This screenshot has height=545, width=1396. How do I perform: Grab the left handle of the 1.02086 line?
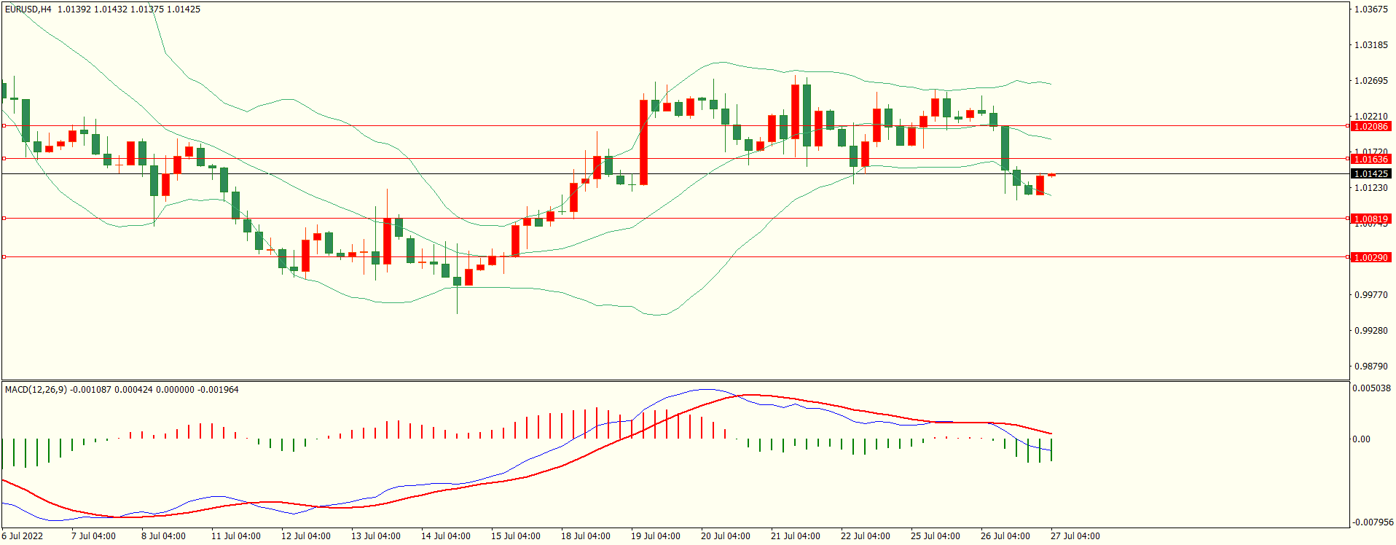click(4, 125)
